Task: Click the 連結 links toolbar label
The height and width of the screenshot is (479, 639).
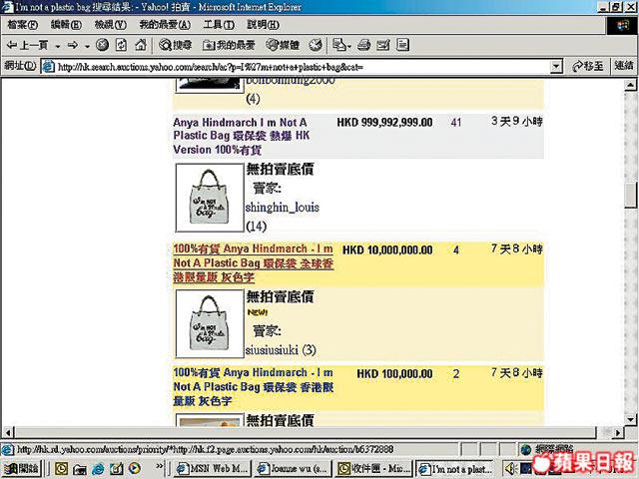Action: coord(623,66)
